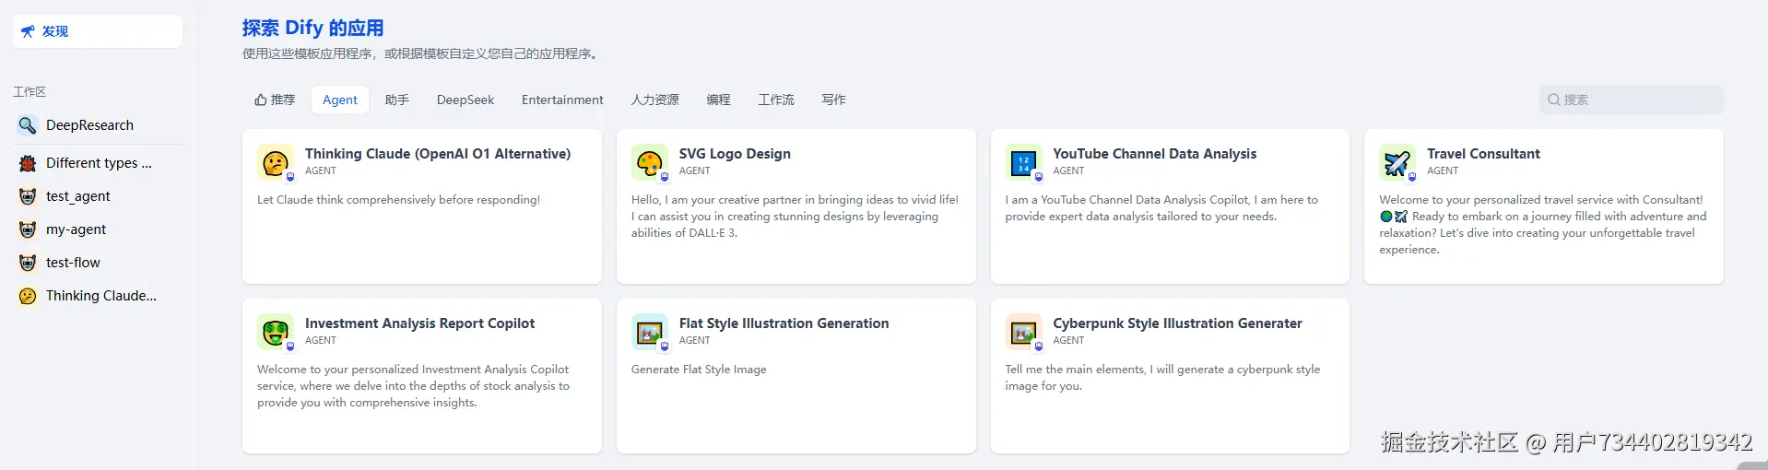Screen dimensions: 1768x470
Task: Click the 探索 Dify 的应用 heading
Action: coord(312,28)
